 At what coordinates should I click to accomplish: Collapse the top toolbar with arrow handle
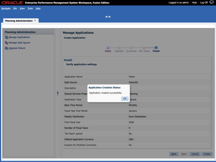[x=108, y=17]
